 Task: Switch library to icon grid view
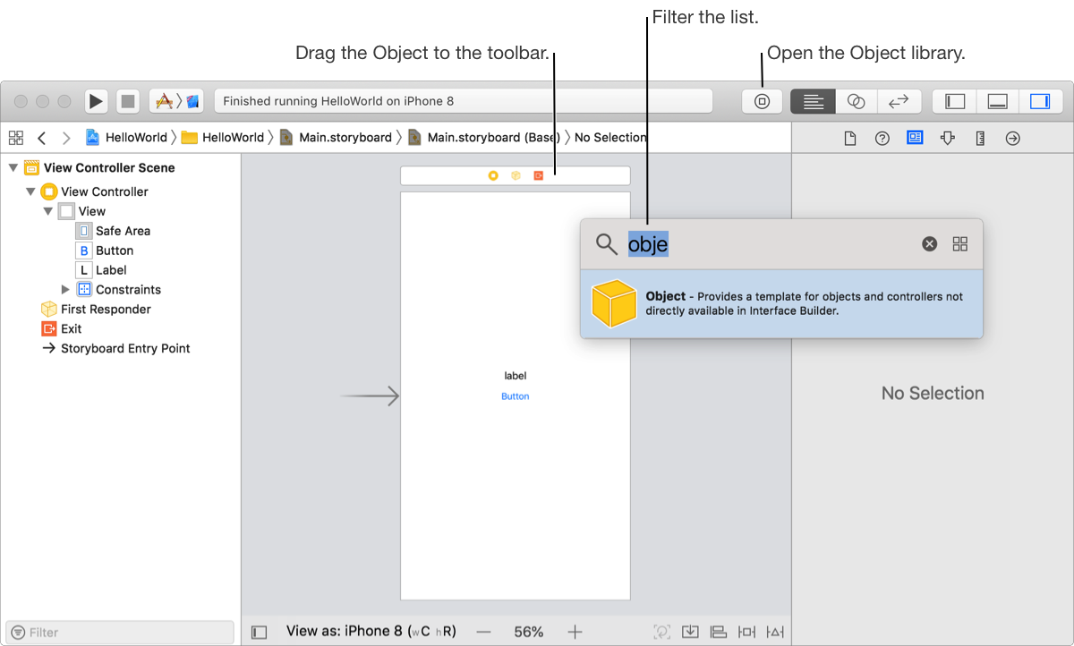(x=960, y=244)
